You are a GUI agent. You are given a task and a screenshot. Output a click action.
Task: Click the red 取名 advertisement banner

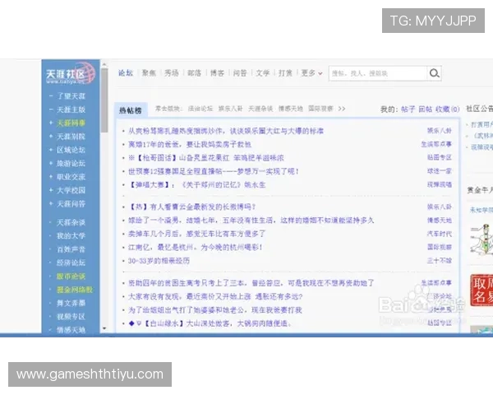481,290
